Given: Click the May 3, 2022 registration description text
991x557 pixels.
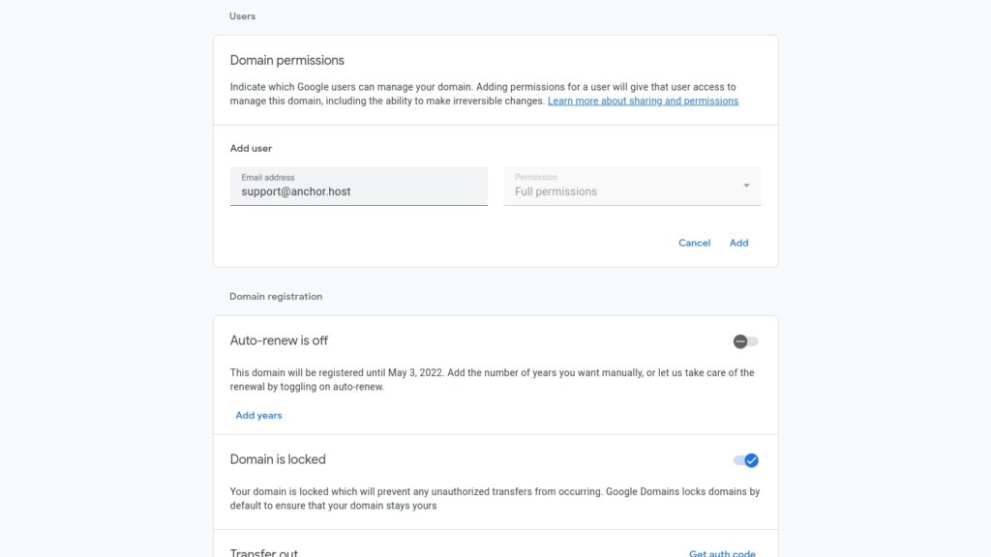Looking at the screenshot, I should coord(492,379).
